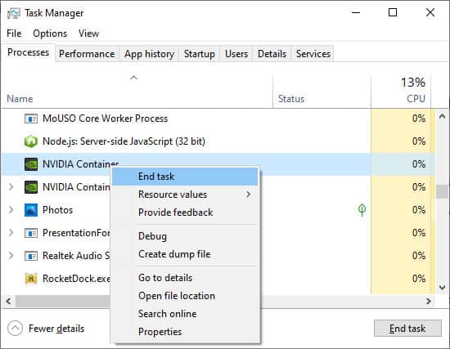
Task: Open the Resource values submenu arrow
Action: point(248,195)
